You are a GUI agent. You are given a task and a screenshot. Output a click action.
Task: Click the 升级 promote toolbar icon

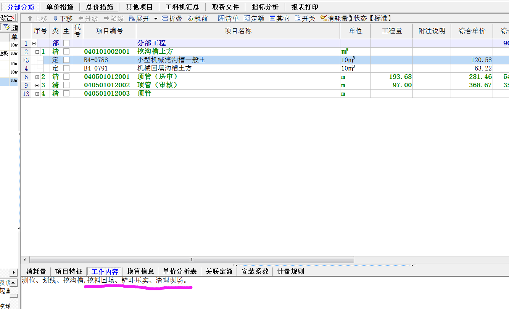tap(88, 18)
